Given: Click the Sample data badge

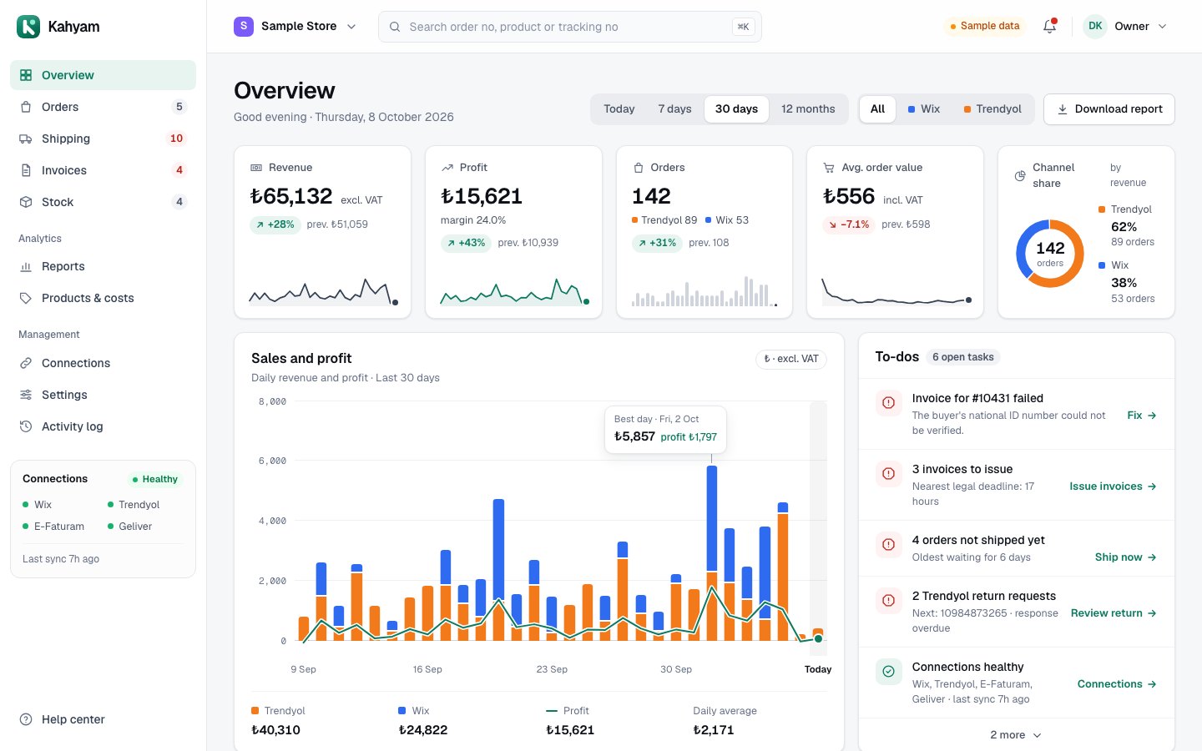Looking at the screenshot, I should pyautogui.click(x=985, y=27).
